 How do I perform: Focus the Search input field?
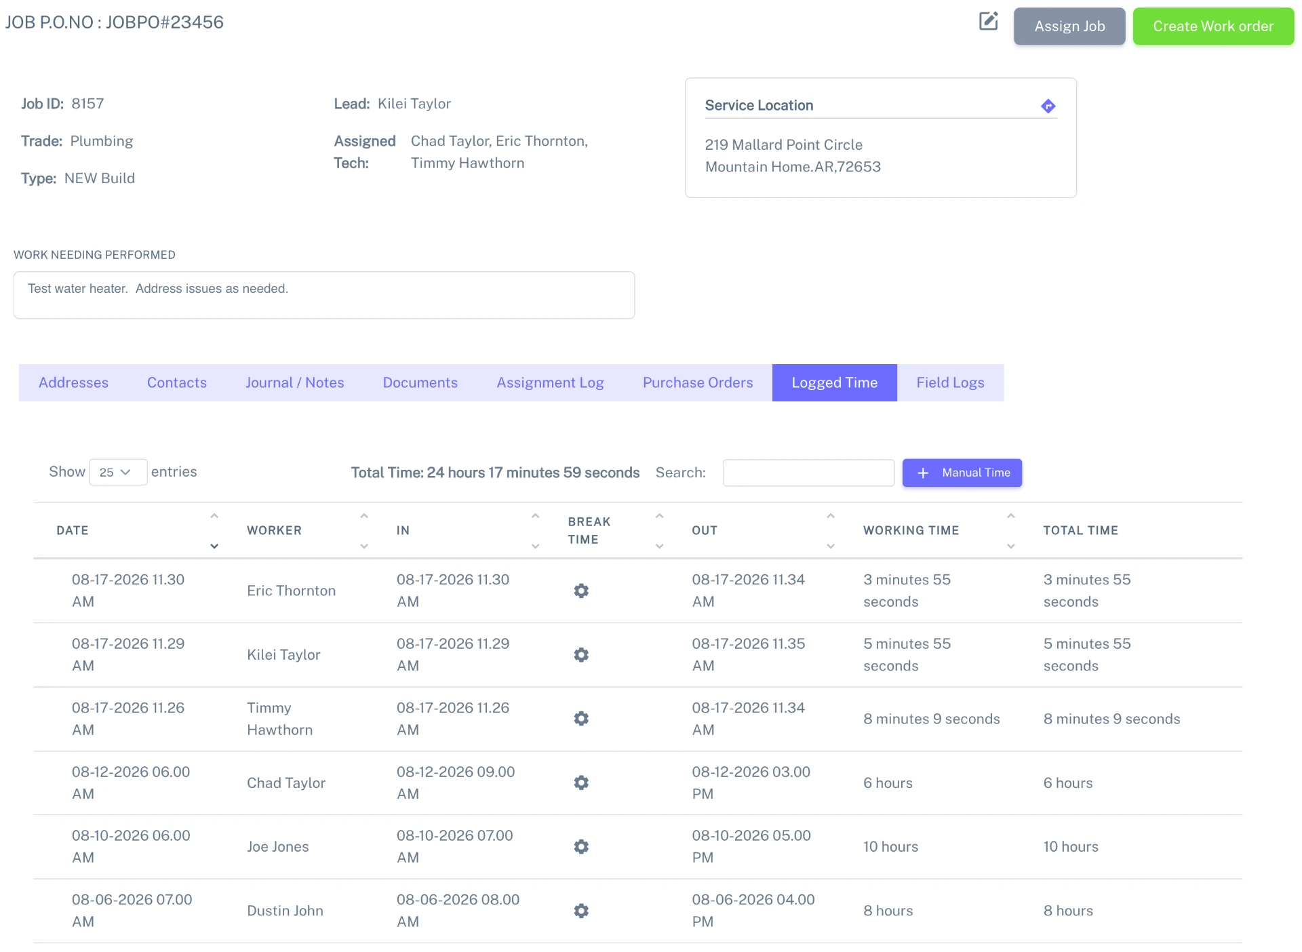pyautogui.click(x=808, y=473)
